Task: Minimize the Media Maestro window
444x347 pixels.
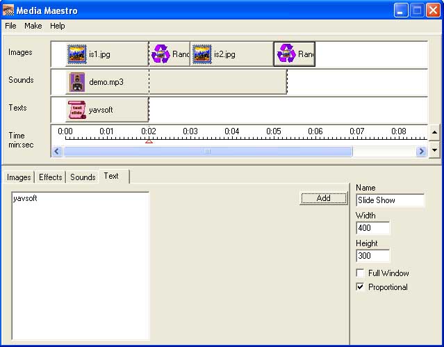Action: click(x=401, y=10)
